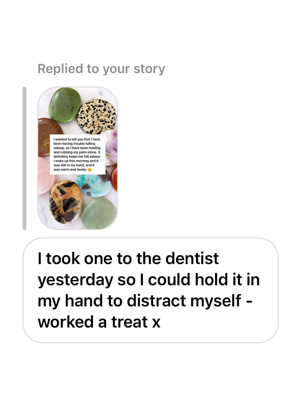Click the smiley emoji in story text

click(x=90, y=170)
